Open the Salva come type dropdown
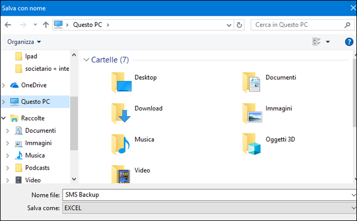 [x=353, y=208]
